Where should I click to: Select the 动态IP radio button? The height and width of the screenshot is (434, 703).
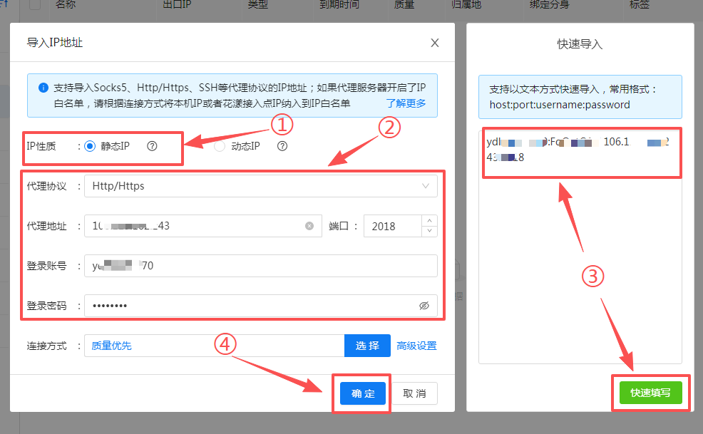pos(217,145)
